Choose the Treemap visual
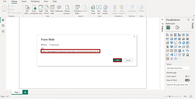 [x=188, y=43]
